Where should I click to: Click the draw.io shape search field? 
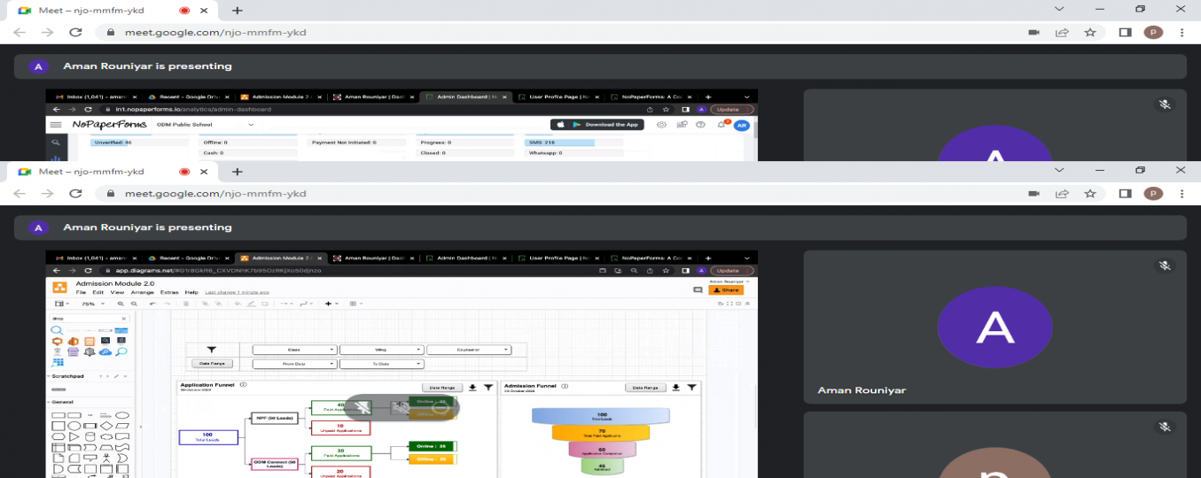click(x=89, y=318)
